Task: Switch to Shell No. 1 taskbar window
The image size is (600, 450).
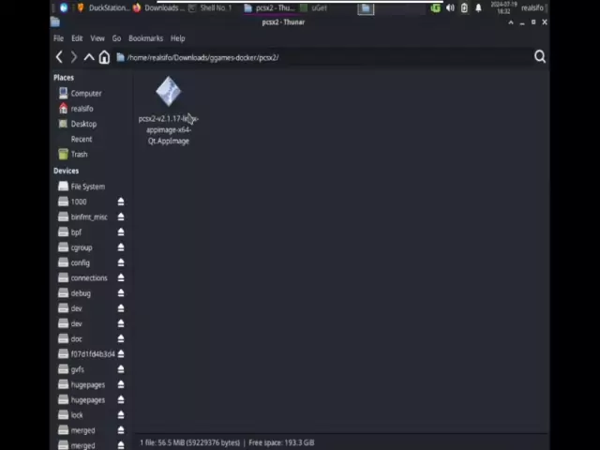Action: pos(215,8)
